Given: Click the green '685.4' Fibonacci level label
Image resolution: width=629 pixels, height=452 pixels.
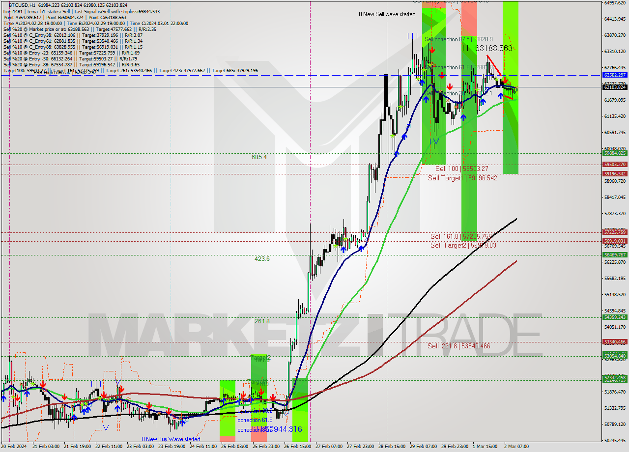Looking at the screenshot, I should coord(259,157).
